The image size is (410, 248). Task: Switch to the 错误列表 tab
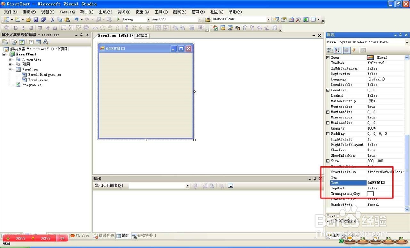click(104, 236)
